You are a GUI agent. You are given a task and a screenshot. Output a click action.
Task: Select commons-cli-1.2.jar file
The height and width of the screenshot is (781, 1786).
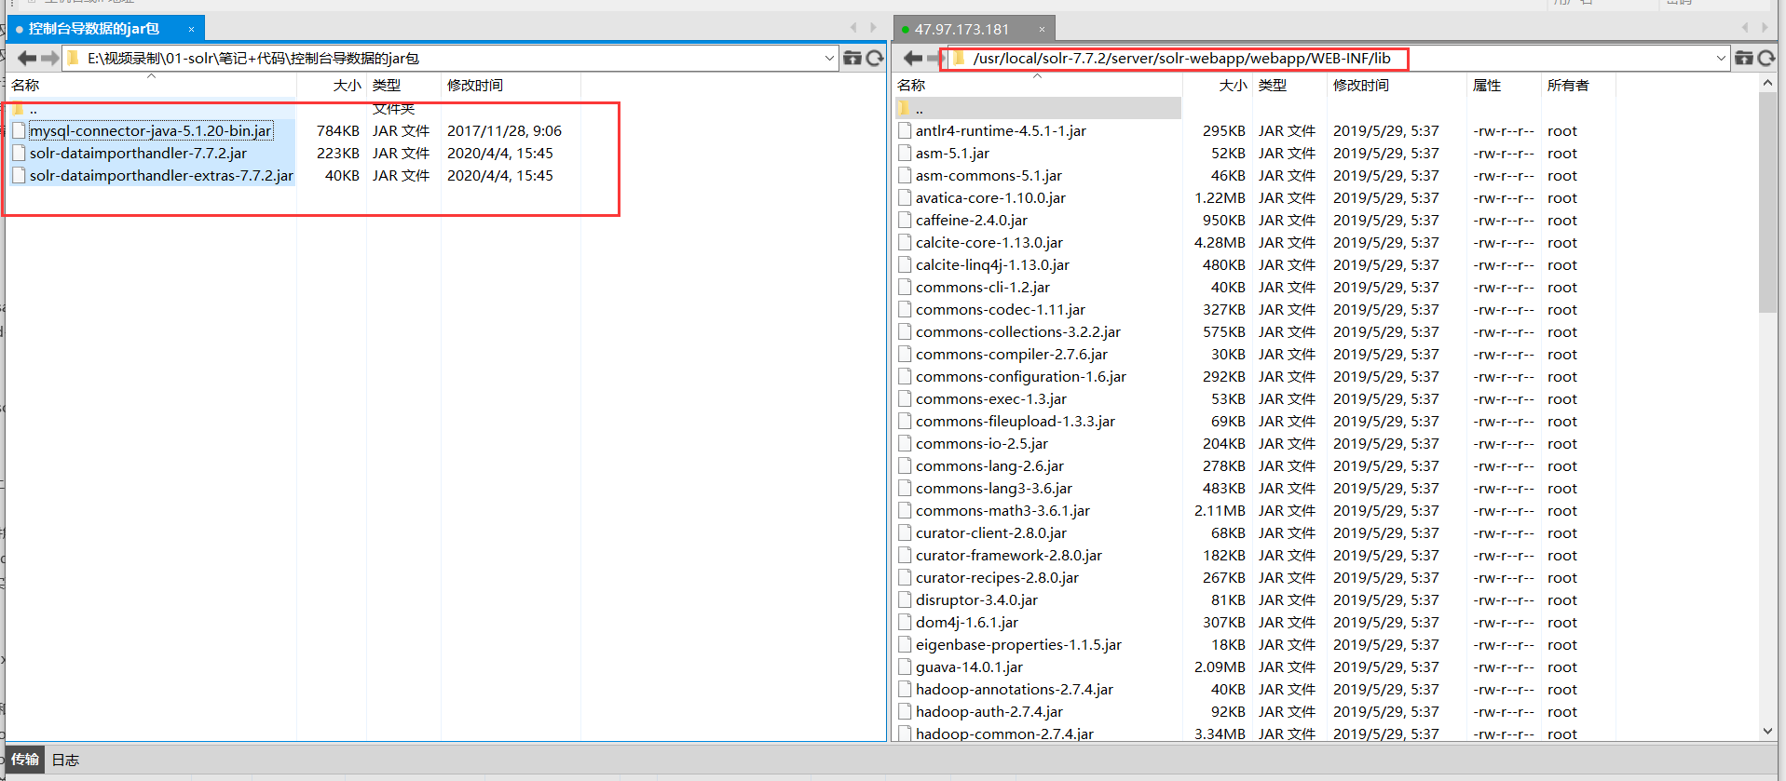coord(982,287)
